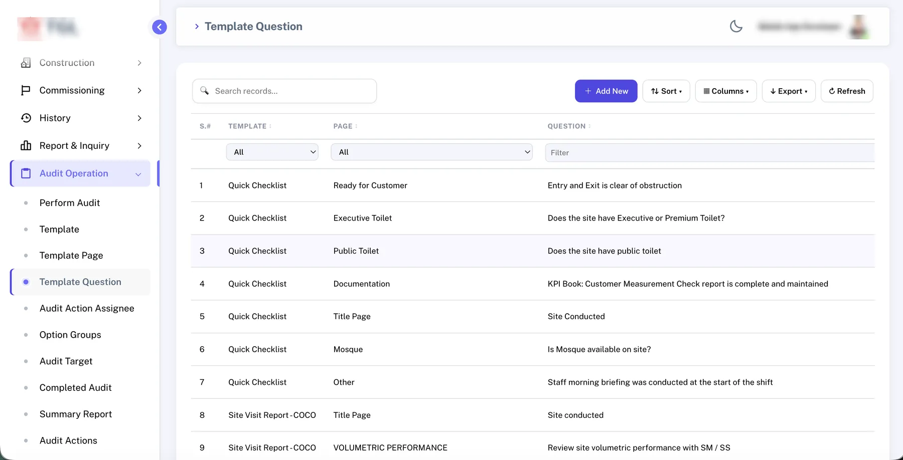Viewport: 903px width, 460px height.
Task: Click the 'VOLUMETRIC PERFORMANCE' page cell
Action: tap(390, 448)
